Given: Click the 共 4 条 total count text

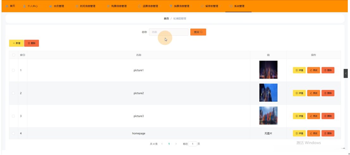Looking at the screenshot, I should click(154, 144).
